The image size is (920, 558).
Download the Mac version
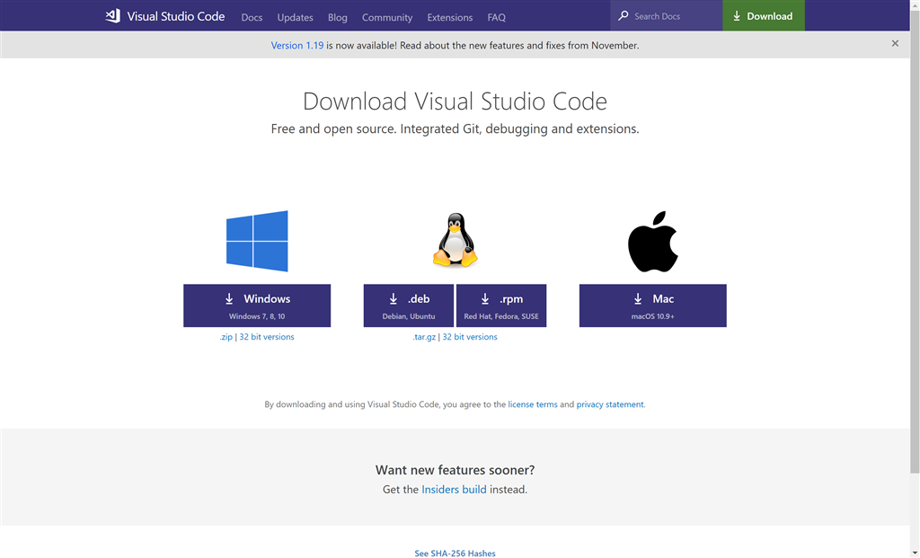pyautogui.click(x=652, y=306)
